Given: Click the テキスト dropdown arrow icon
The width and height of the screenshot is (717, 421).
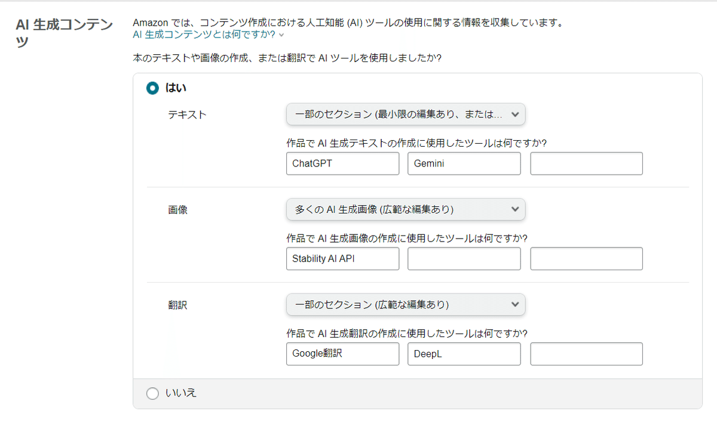Looking at the screenshot, I should click(516, 114).
